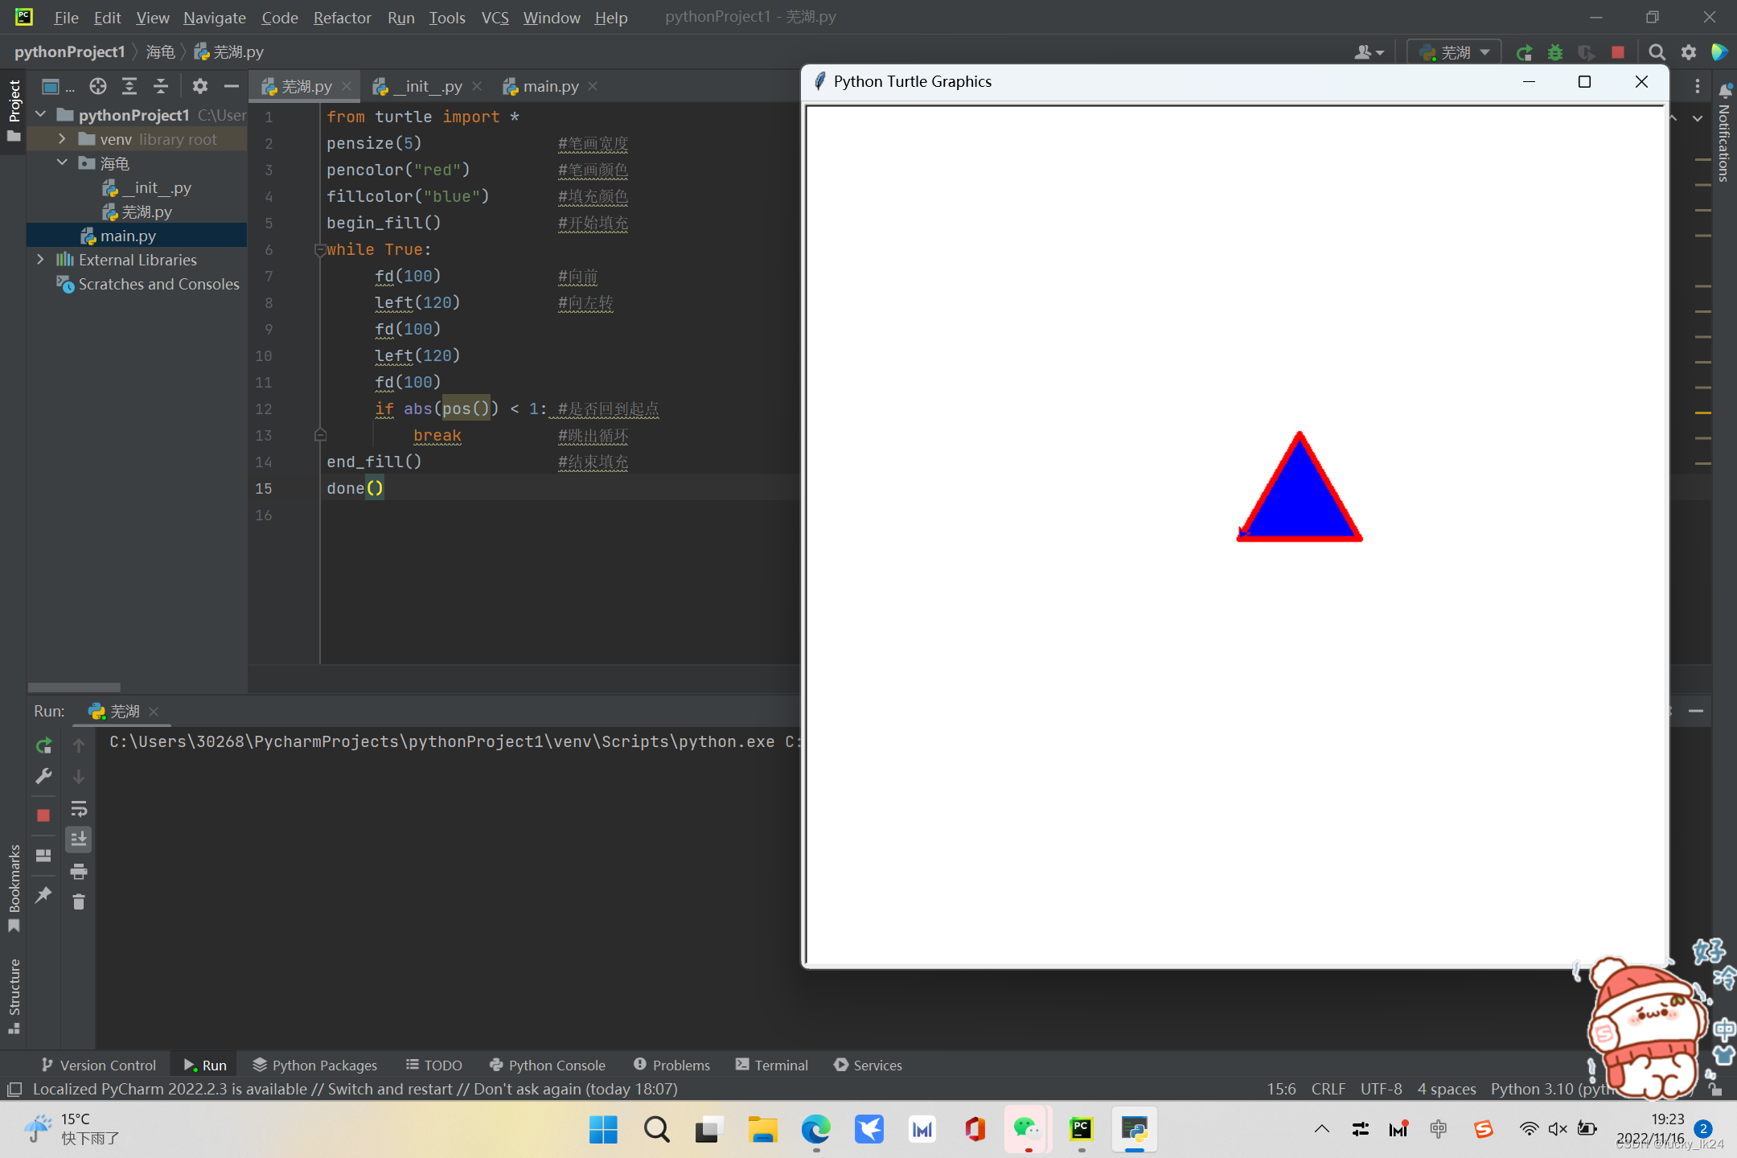Click the Python Packages button

(314, 1065)
